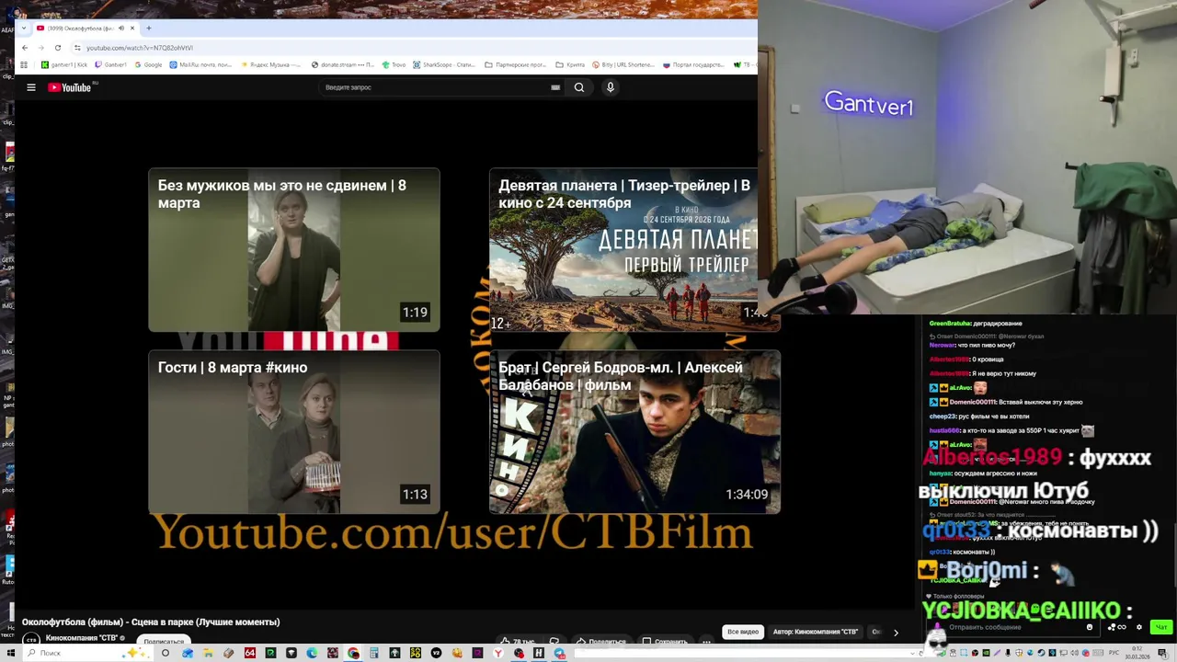Open the system tray volume icon
The width and height of the screenshot is (1177, 662).
[x=1074, y=653]
